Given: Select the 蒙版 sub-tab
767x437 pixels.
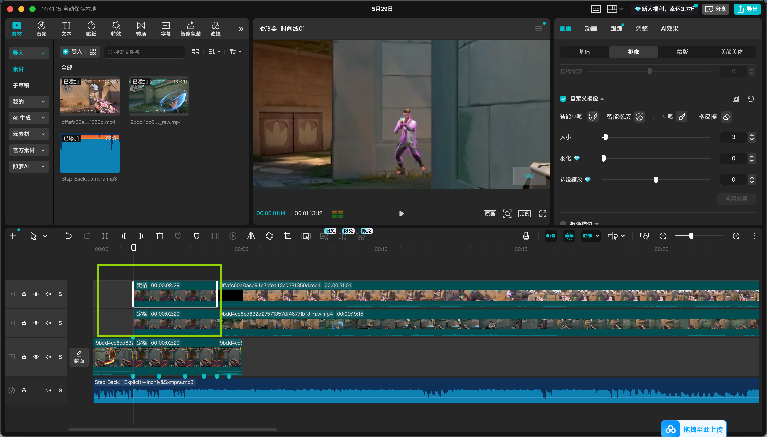Looking at the screenshot, I should [682, 52].
